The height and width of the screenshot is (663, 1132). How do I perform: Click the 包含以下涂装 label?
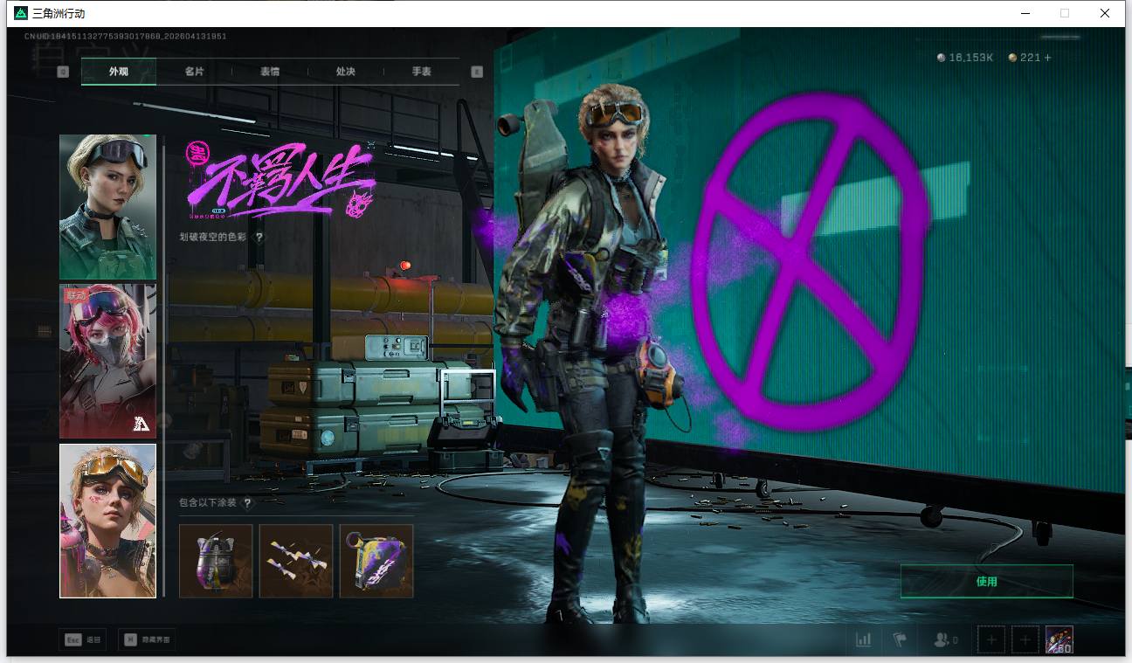point(208,503)
